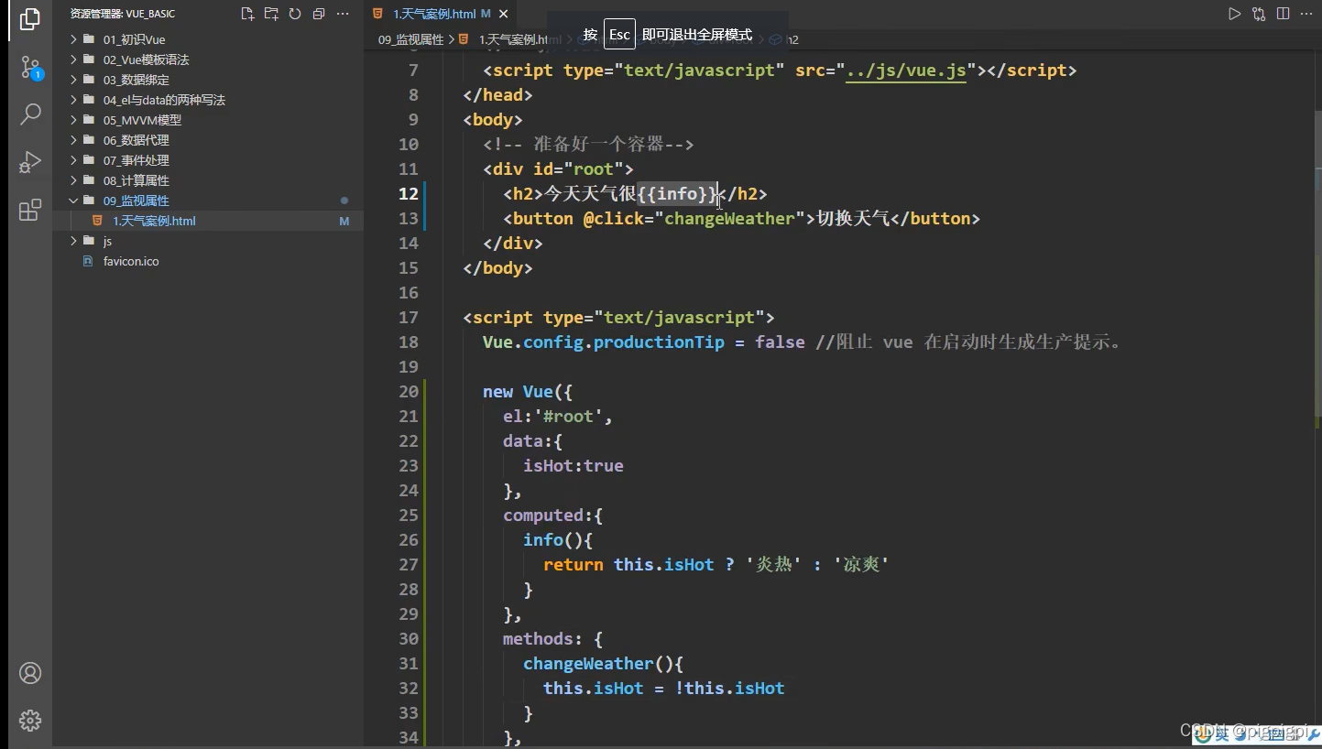The image size is (1322, 749).
Task: Click the Open Changes compare icon
Action: 1259,14
